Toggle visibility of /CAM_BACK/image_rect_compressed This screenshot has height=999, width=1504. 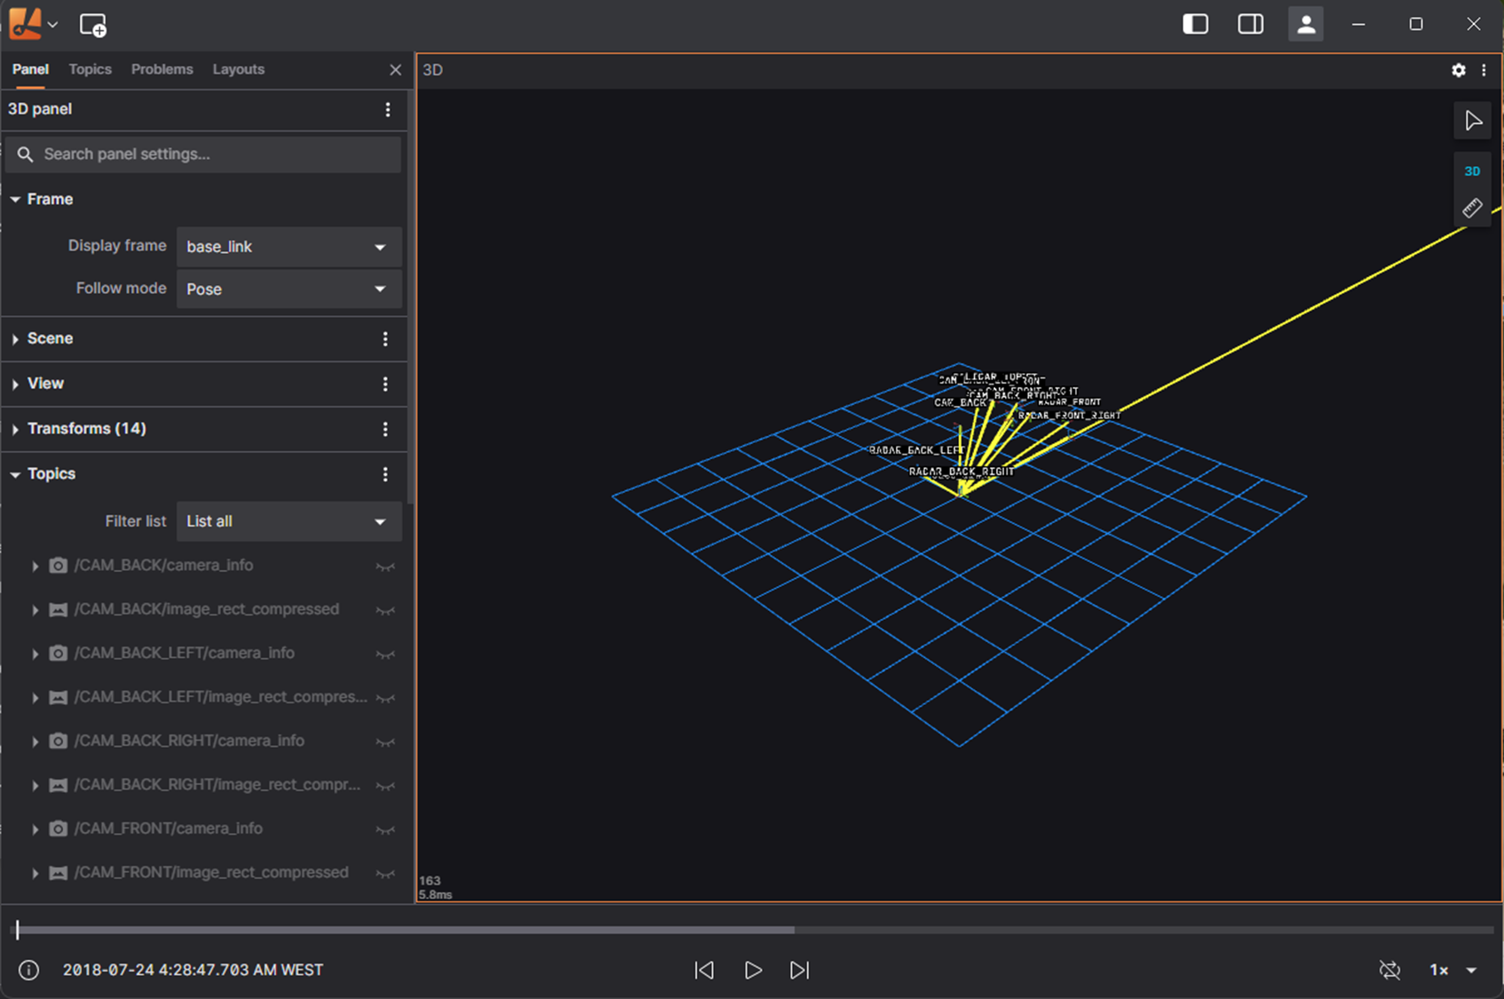[385, 610]
